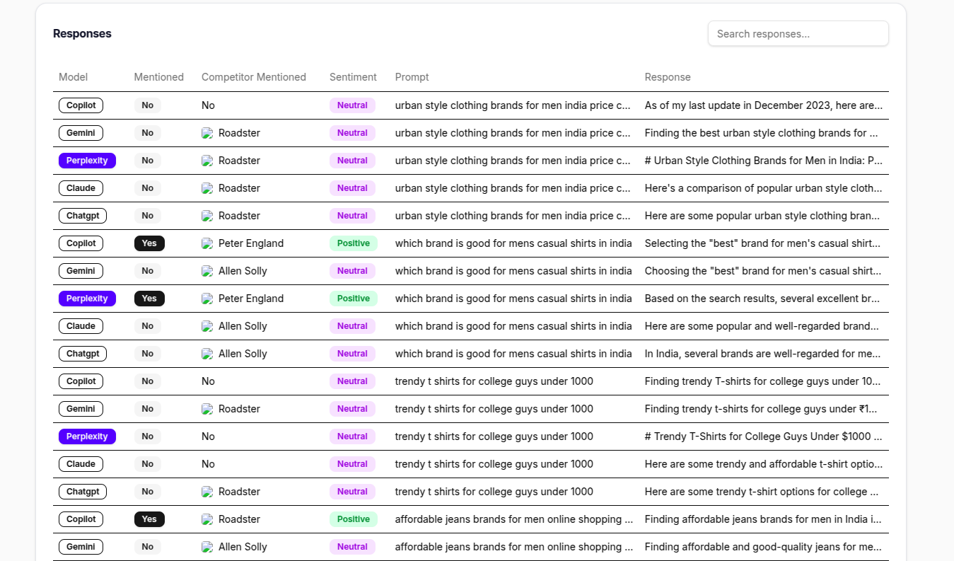Click Peter England logo icon in Perplexity row

207,299
